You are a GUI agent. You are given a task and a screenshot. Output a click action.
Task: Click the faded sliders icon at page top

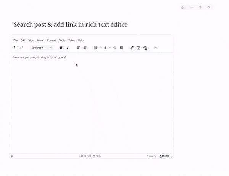tap(192, 7)
